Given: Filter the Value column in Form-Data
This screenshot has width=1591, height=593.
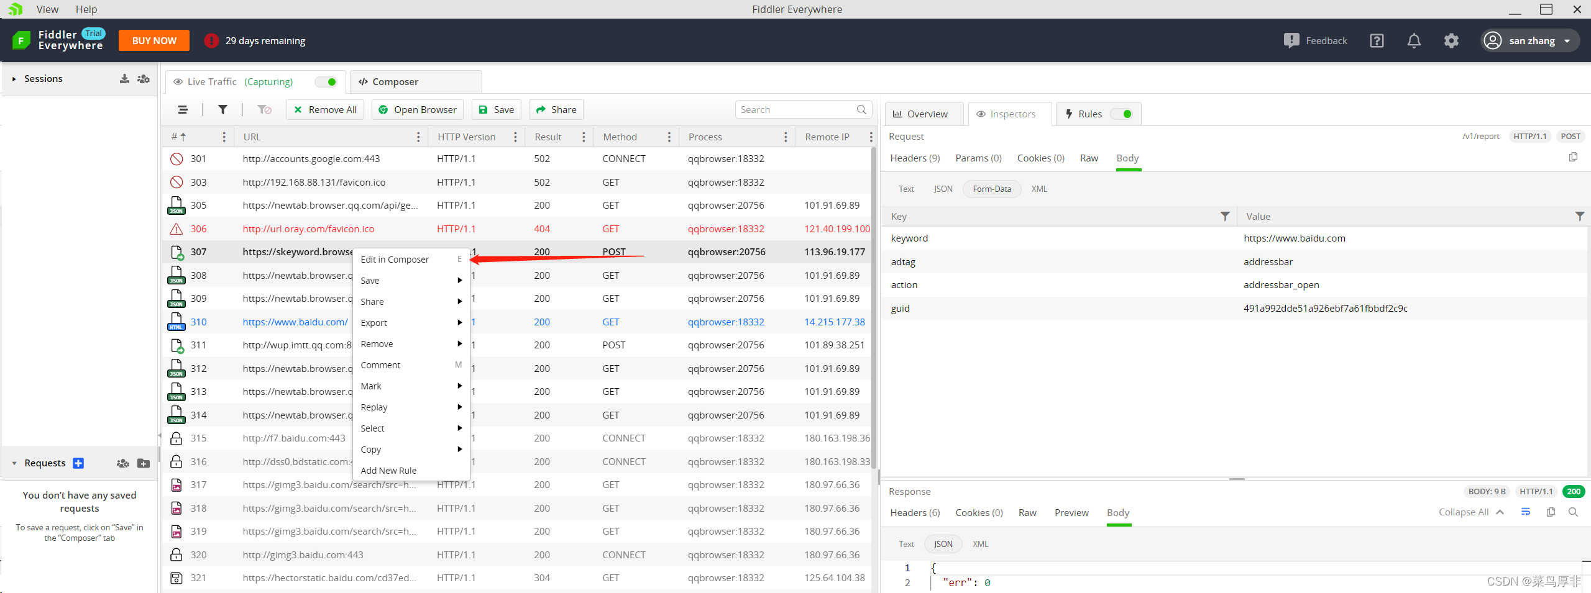Looking at the screenshot, I should tap(1579, 216).
